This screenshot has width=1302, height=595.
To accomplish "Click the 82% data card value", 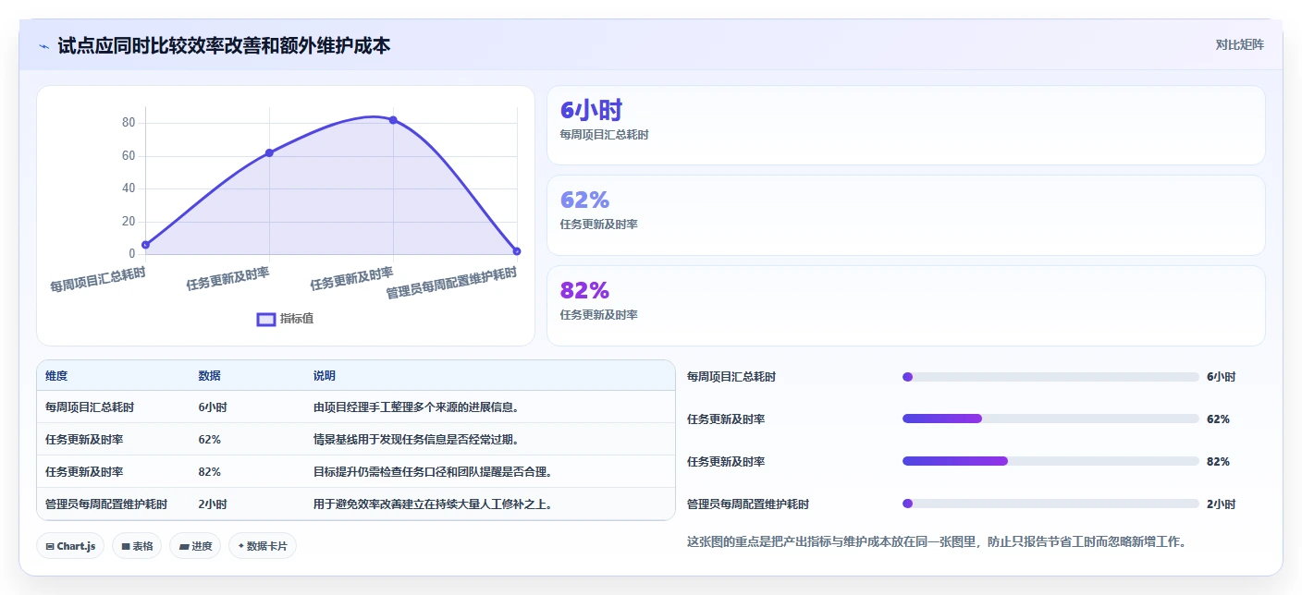I will (584, 290).
